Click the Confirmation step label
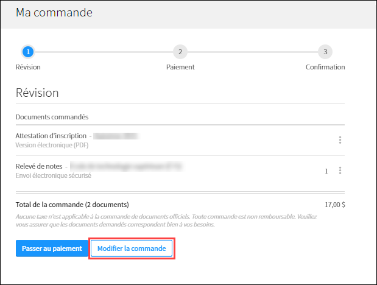 pyautogui.click(x=325, y=67)
